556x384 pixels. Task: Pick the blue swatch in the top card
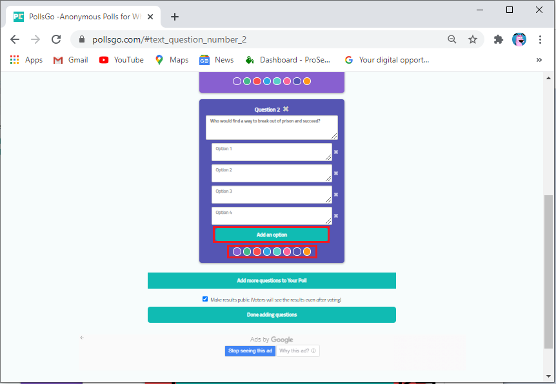(266, 81)
